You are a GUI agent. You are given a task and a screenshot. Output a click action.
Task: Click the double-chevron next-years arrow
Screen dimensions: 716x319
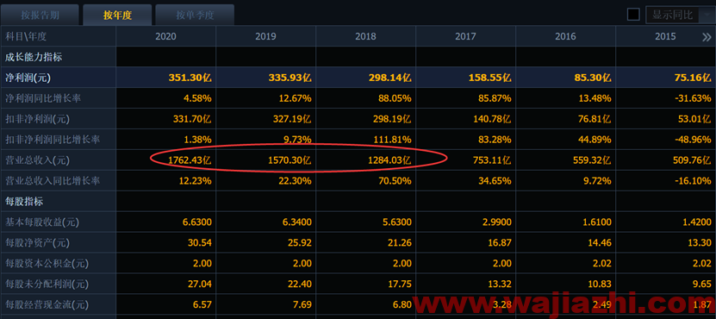tap(707, 37)
